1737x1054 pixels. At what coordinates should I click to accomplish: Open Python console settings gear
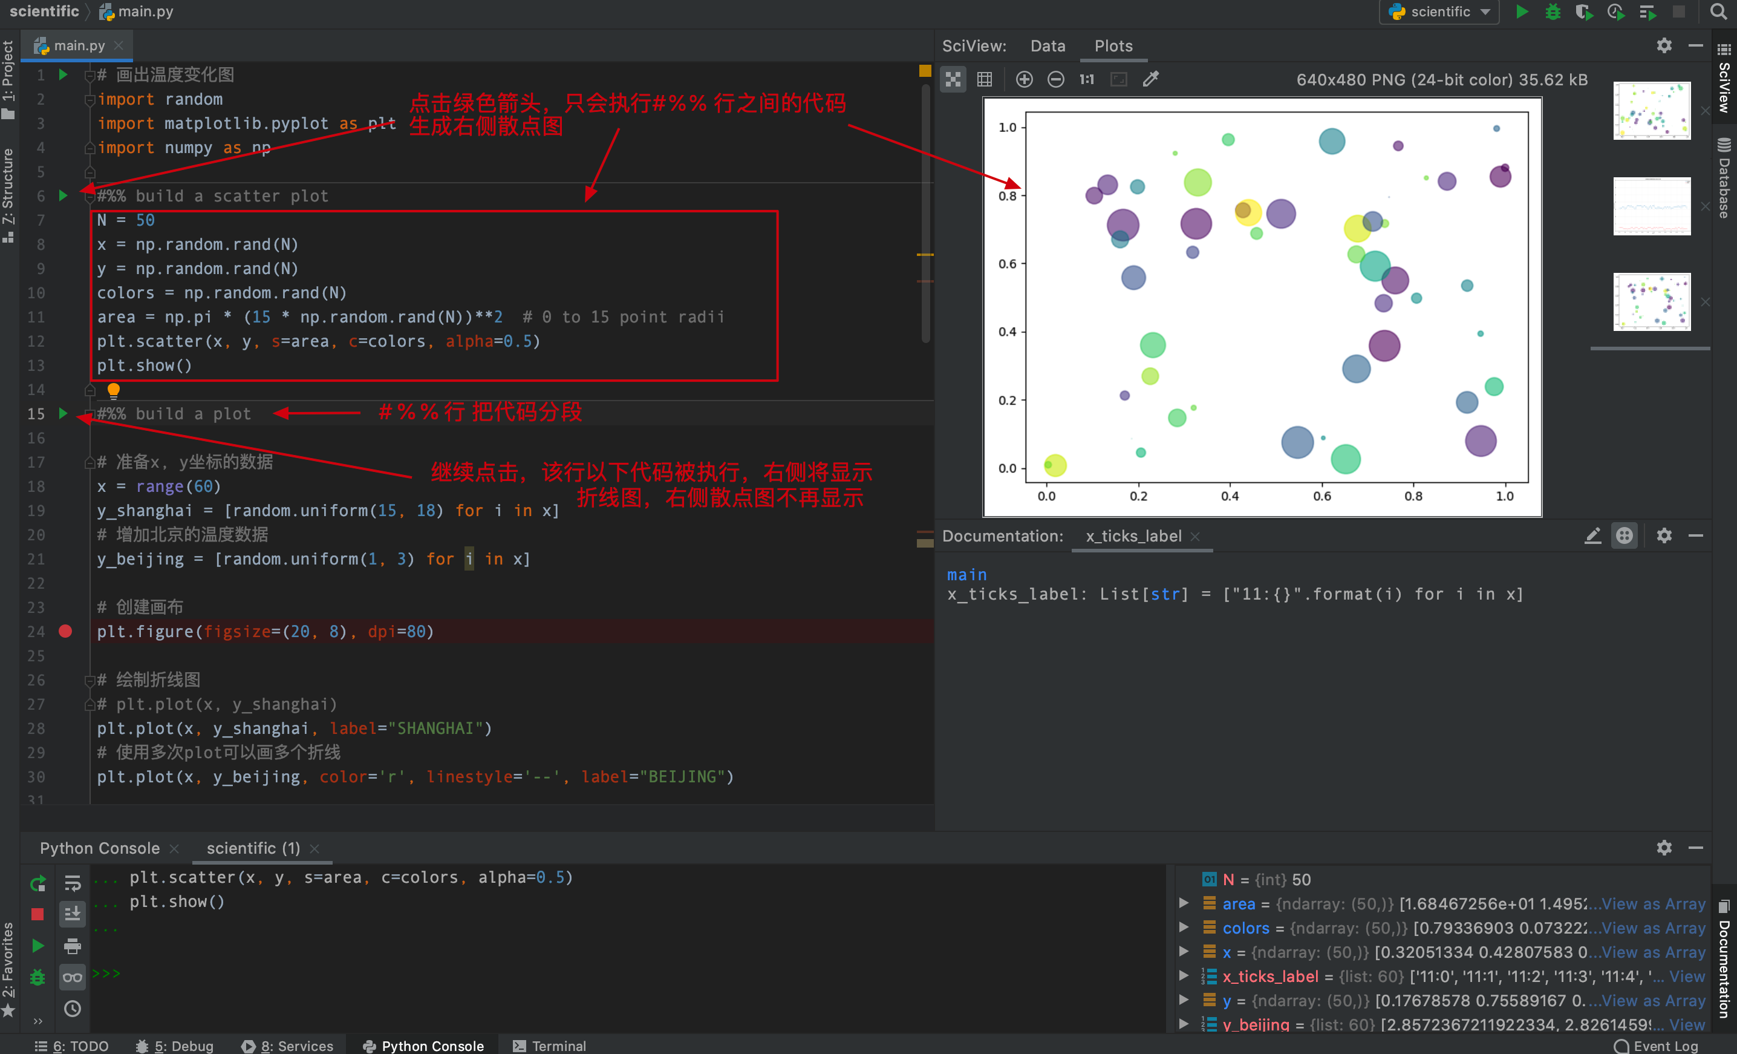coord(1664,848)
